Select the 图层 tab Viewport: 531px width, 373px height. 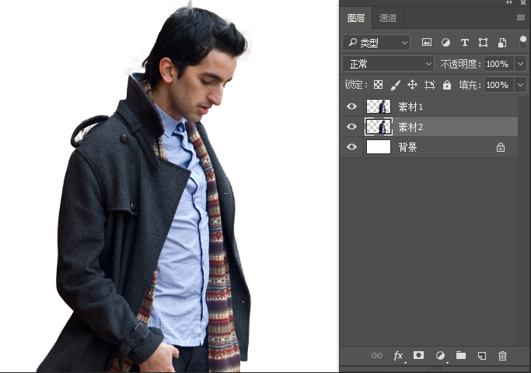[356, 18]
